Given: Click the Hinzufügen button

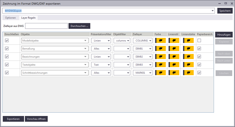Looking at the screenshot, I should pyautogui.click(x=224, y=35).
